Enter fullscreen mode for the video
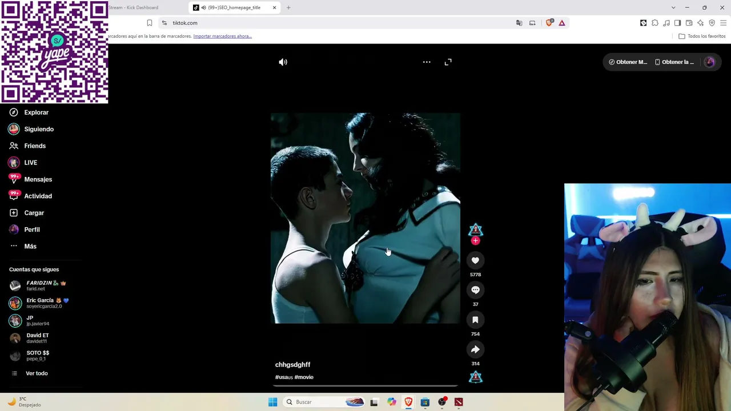This screenshot has height=411, width=731. click(x=448, y=62)
